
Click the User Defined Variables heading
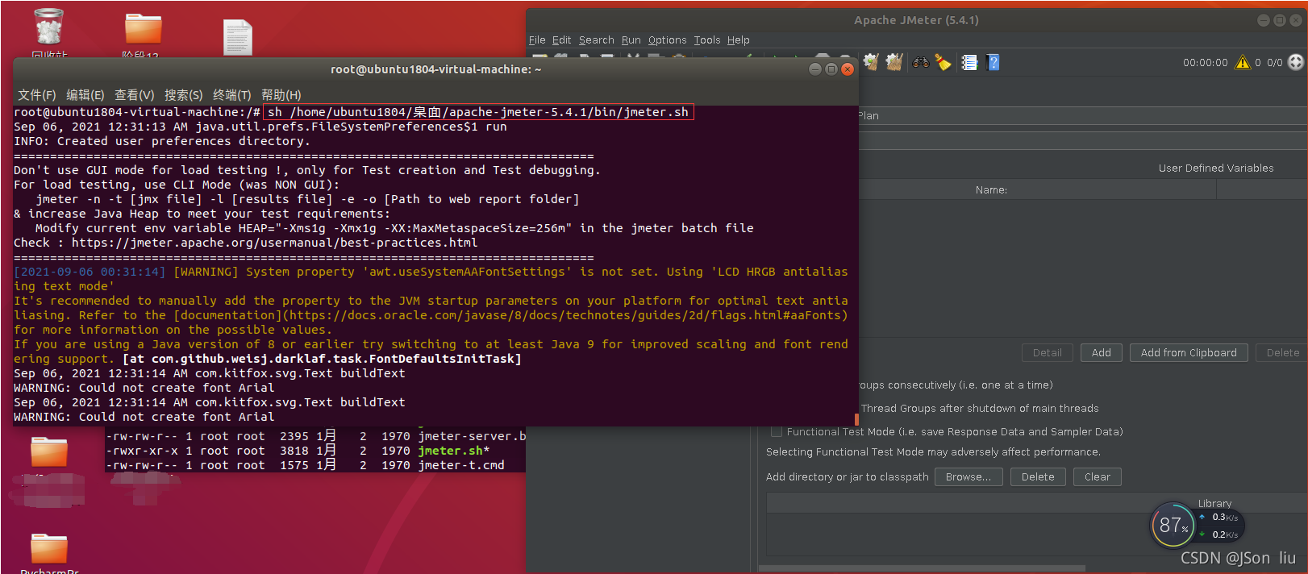[1216, 168]
